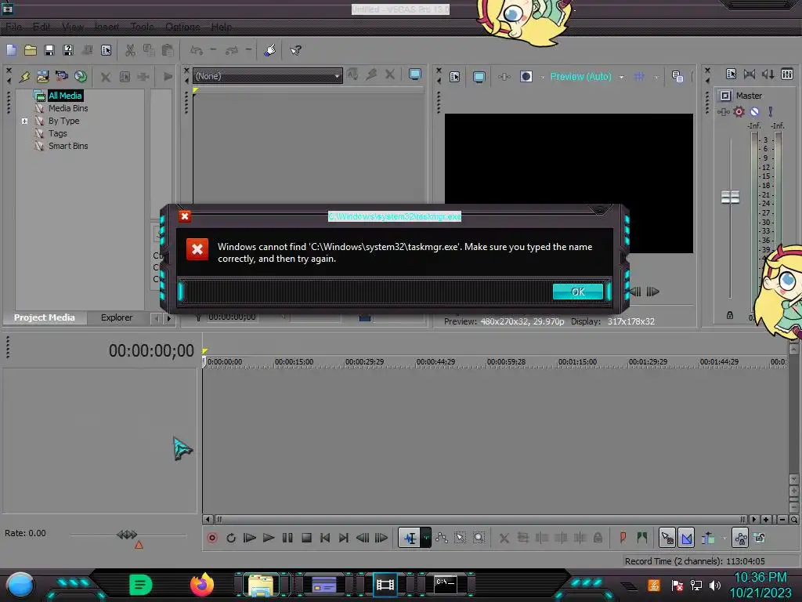Image resolution: width=802 pixels, height=602 pixels.
Task: Toggle the preview Overlays grid icon
Action: click(x=639, y=77)
